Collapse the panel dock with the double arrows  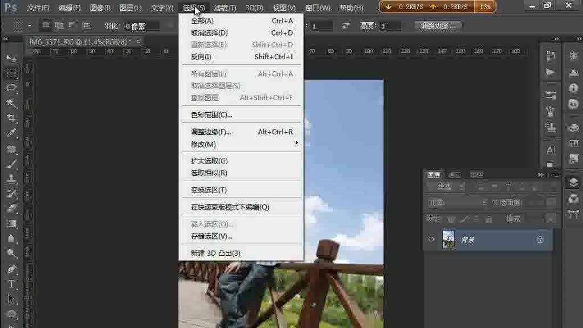(x=541, y=174)
